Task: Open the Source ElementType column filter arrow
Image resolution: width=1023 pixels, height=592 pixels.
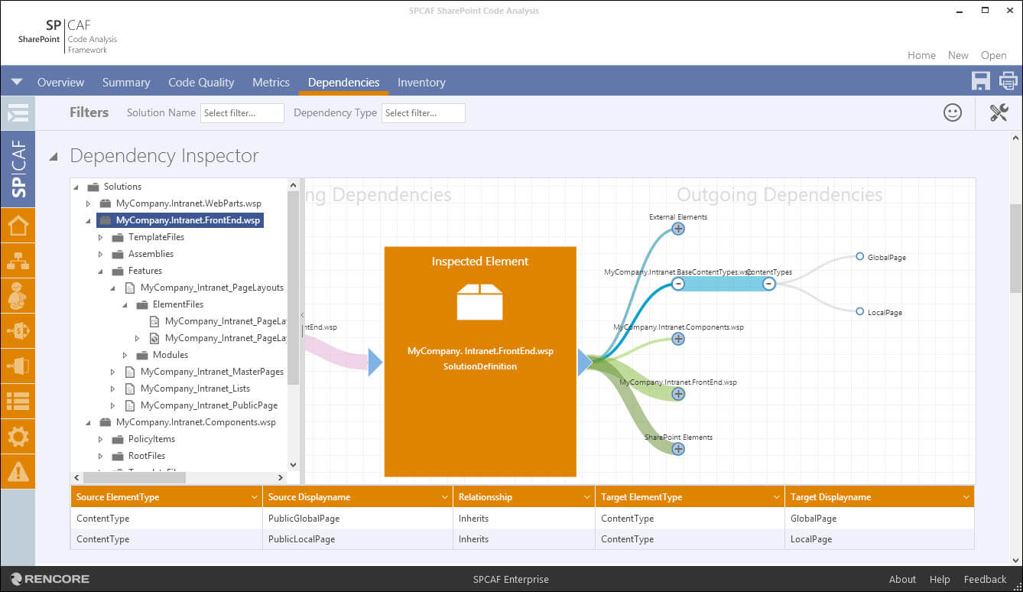Action: coord(254,497)
